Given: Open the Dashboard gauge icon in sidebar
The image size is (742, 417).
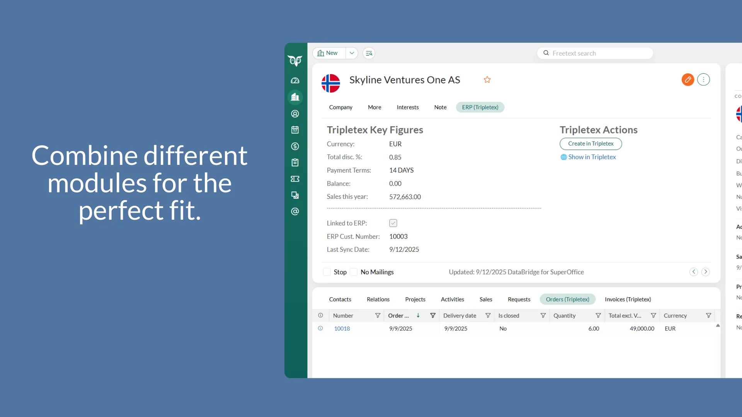Looking at the screenshot, I should (x=295, y=81).
